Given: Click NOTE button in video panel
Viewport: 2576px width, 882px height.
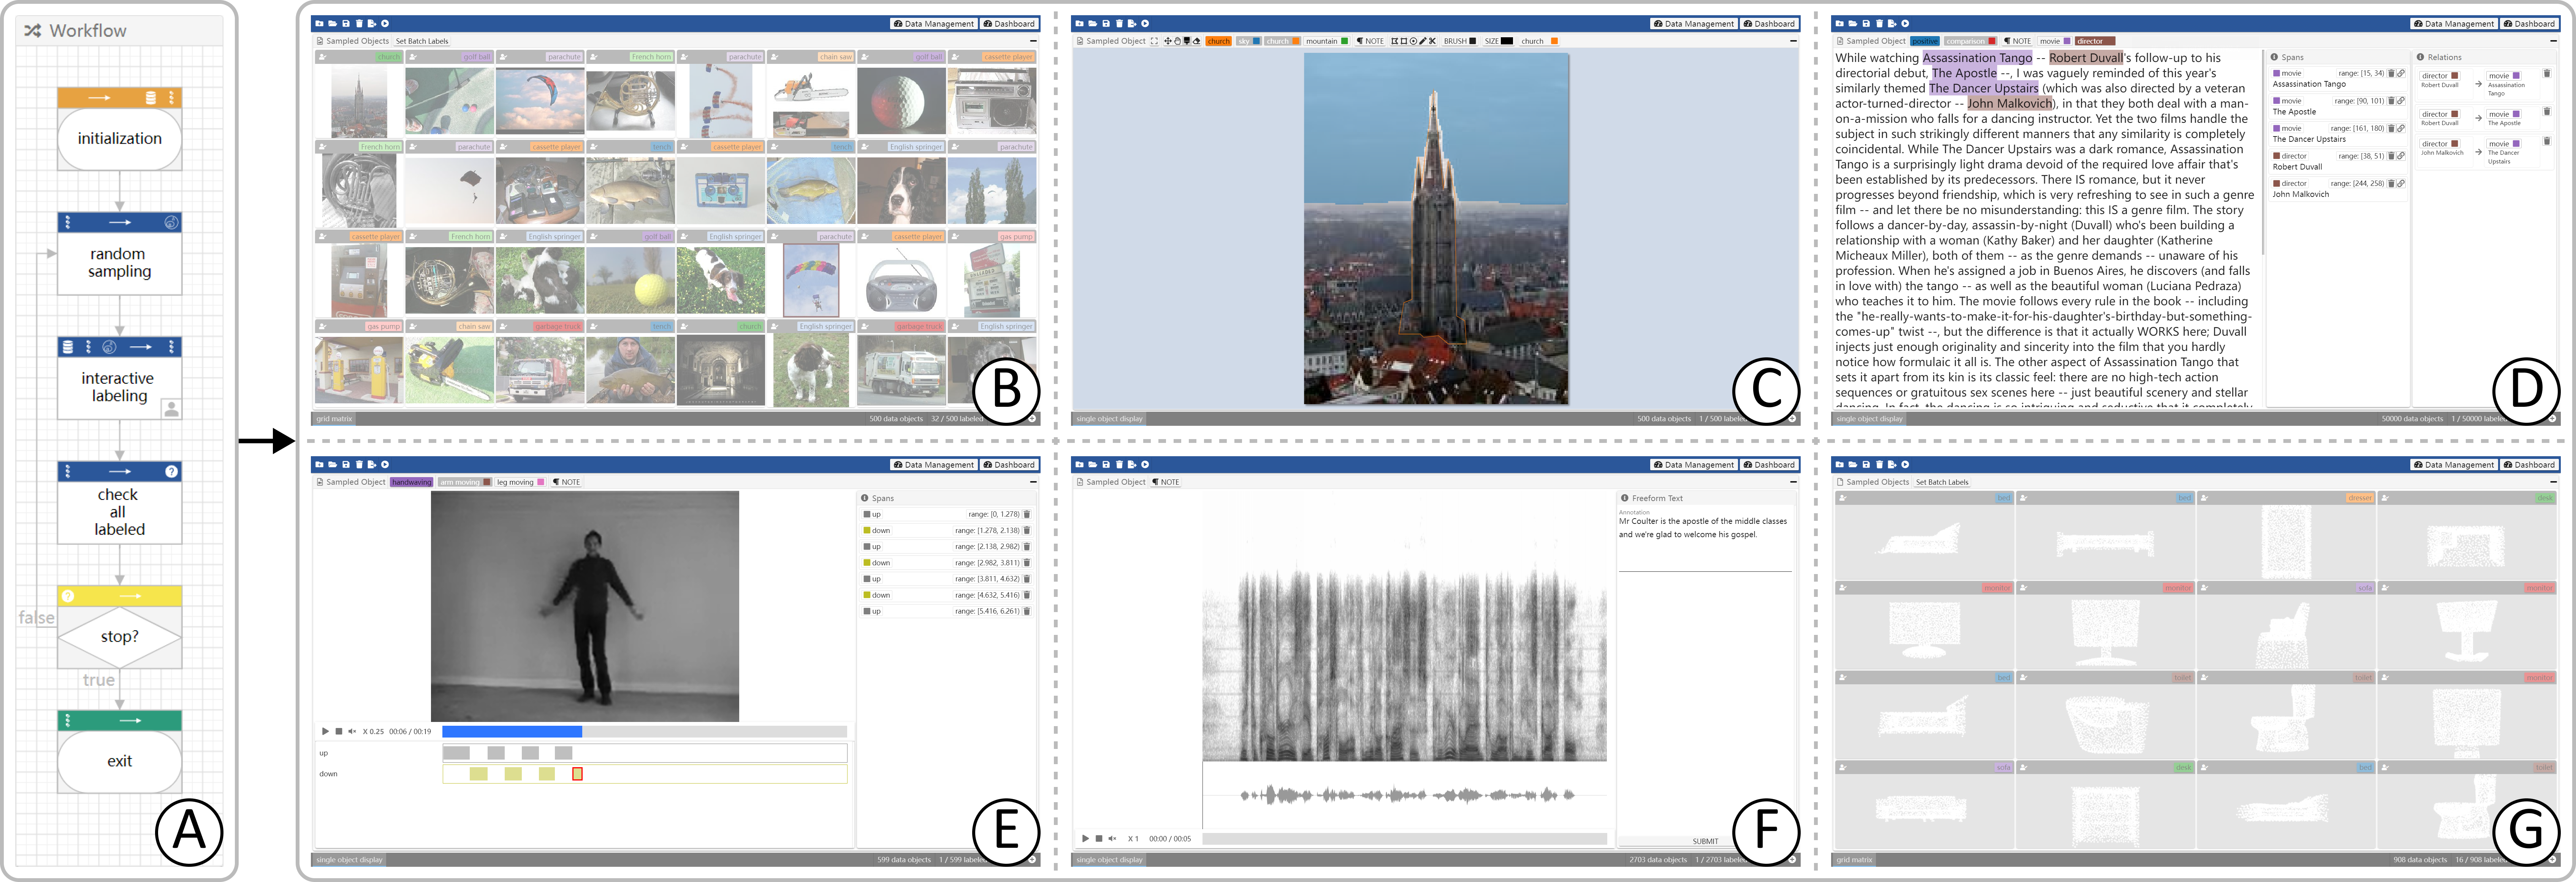Looking at the screenshot, I should 567,482.
